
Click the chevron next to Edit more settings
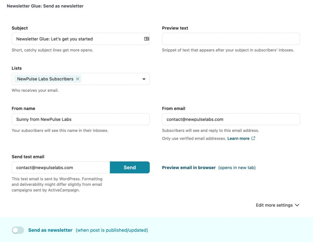297,205
